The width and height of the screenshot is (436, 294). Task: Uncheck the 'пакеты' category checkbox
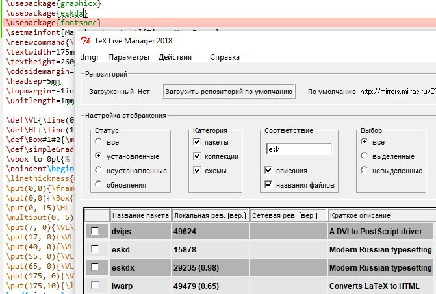tap(197, 141)
